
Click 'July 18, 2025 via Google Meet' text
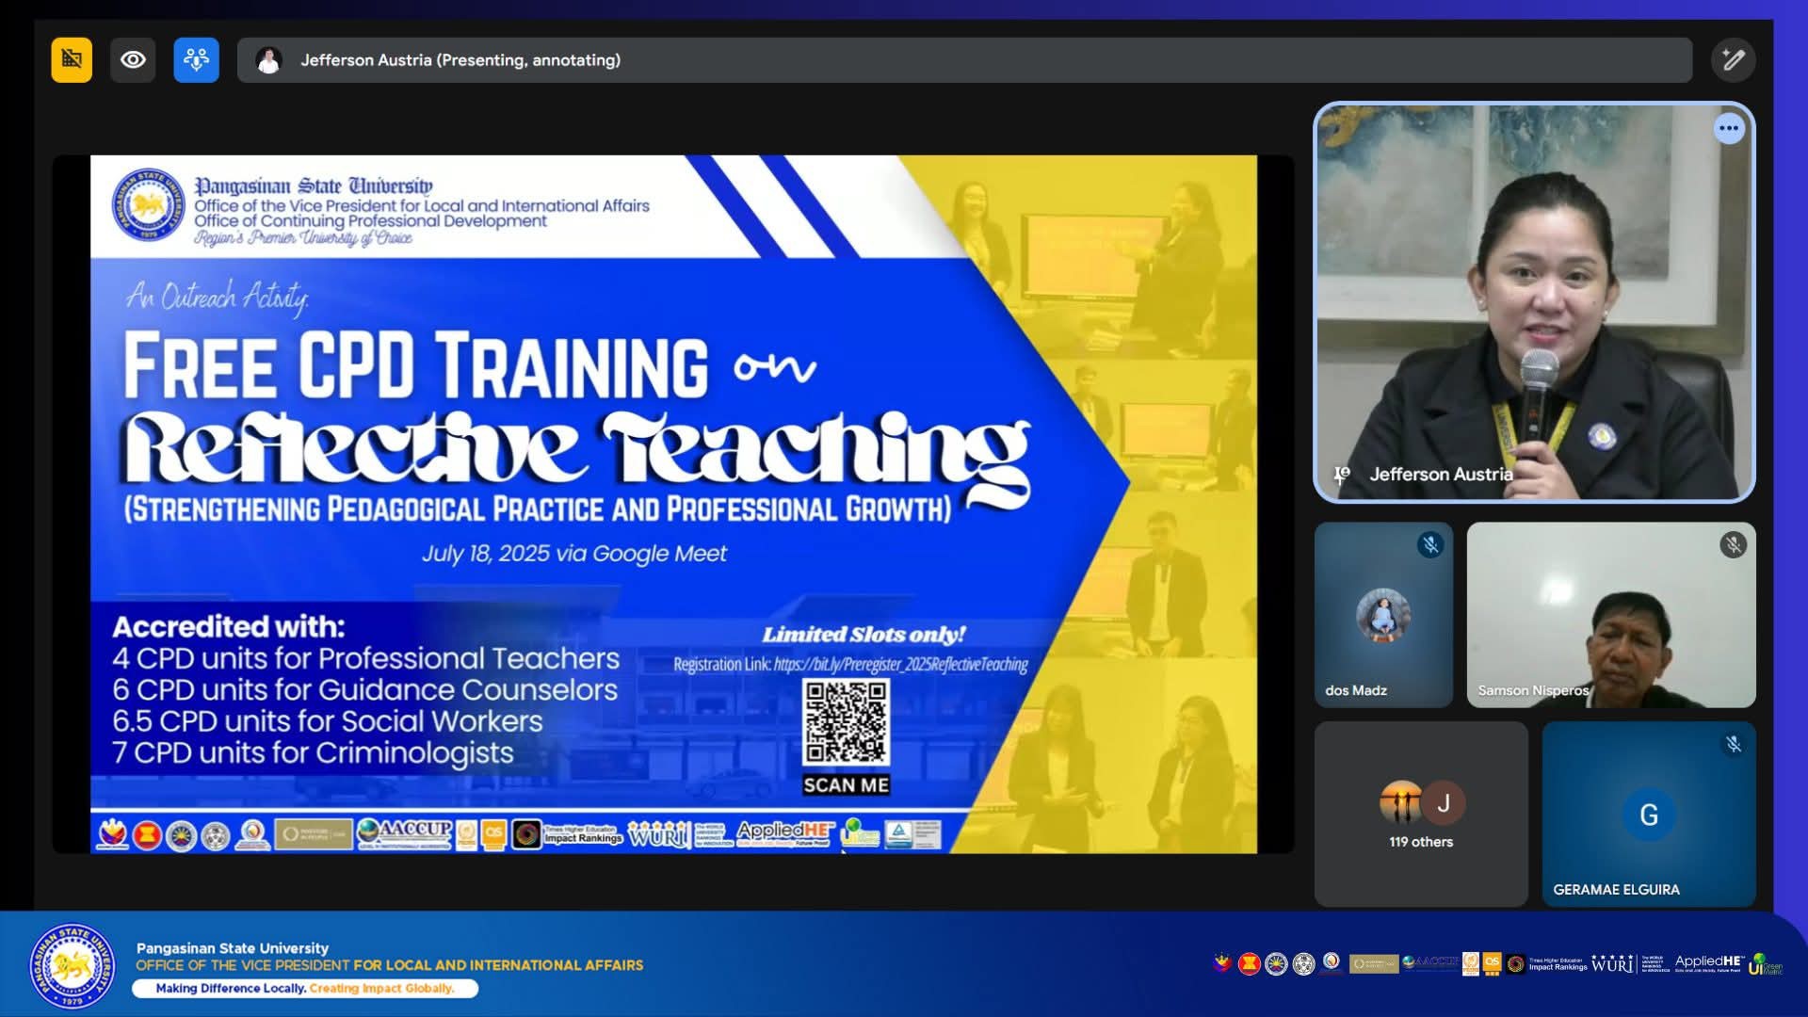coord(574,554)
